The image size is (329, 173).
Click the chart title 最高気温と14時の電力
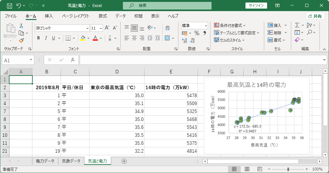click(x=256, y=85)
